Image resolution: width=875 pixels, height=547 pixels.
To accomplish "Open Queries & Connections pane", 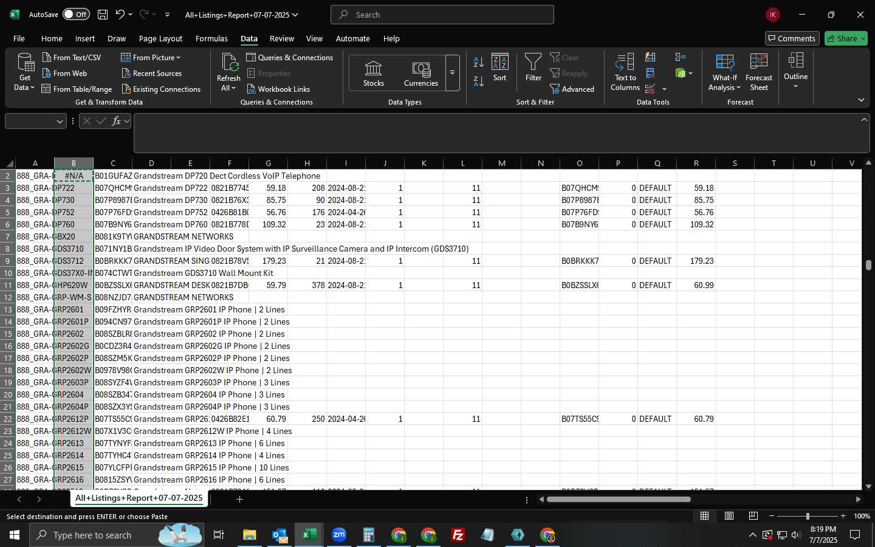I will tap(290, 57).
